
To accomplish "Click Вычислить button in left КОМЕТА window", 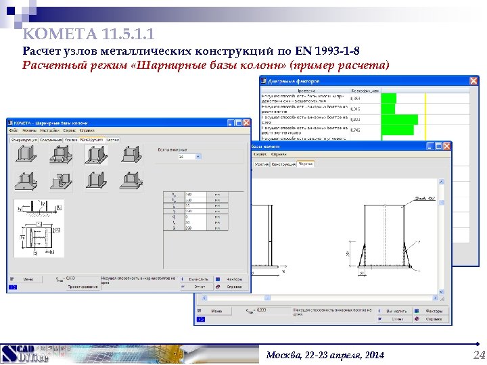I will point(196,279).
